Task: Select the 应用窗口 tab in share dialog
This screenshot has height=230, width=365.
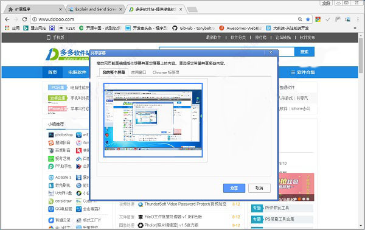Action: tap(139, 72)
